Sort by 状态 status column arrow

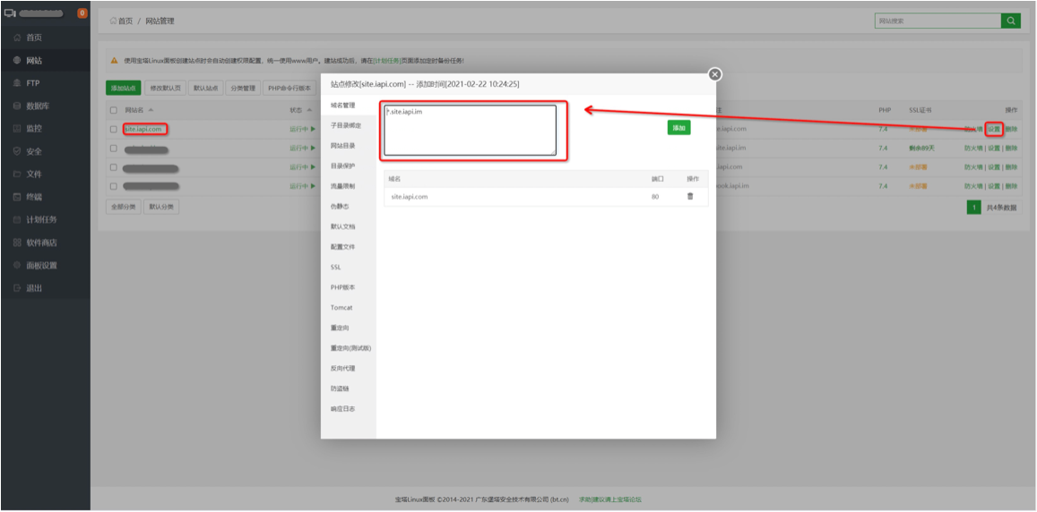308,110
